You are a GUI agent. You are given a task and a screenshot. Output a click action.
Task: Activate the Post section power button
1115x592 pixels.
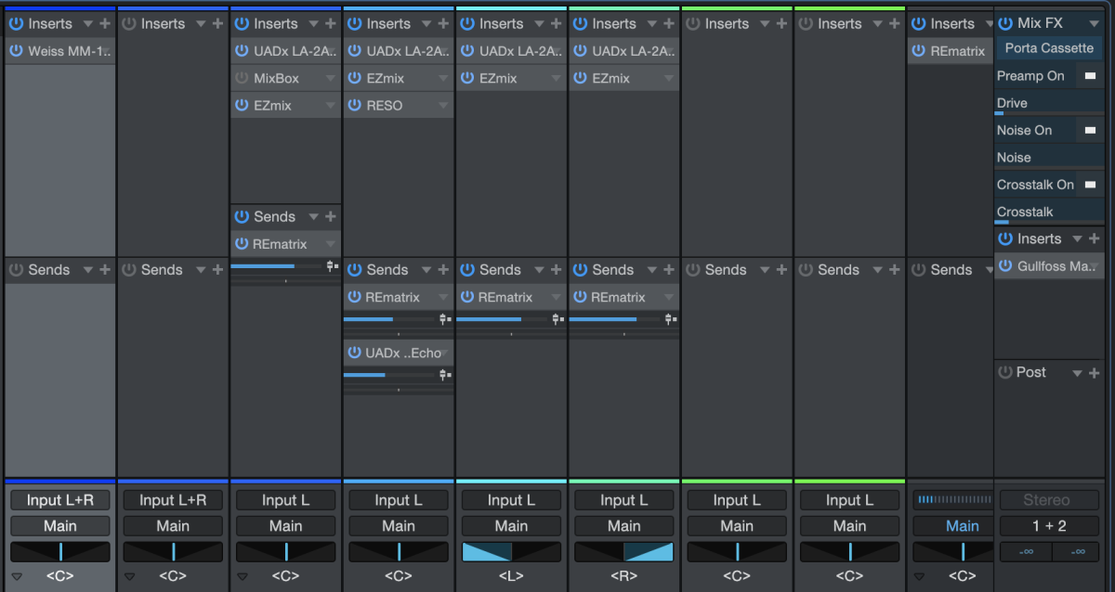[1005, 372]
